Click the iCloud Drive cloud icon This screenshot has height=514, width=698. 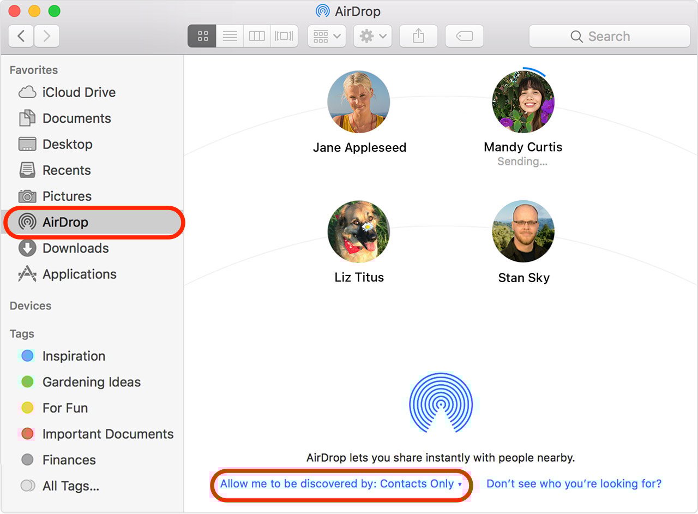click(27, 92)
